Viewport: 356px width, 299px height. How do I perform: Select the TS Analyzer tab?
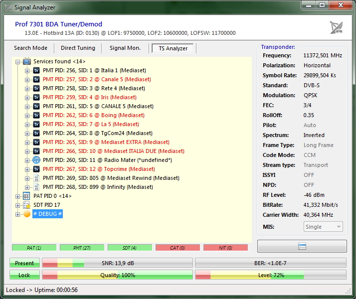pos(173,48)
